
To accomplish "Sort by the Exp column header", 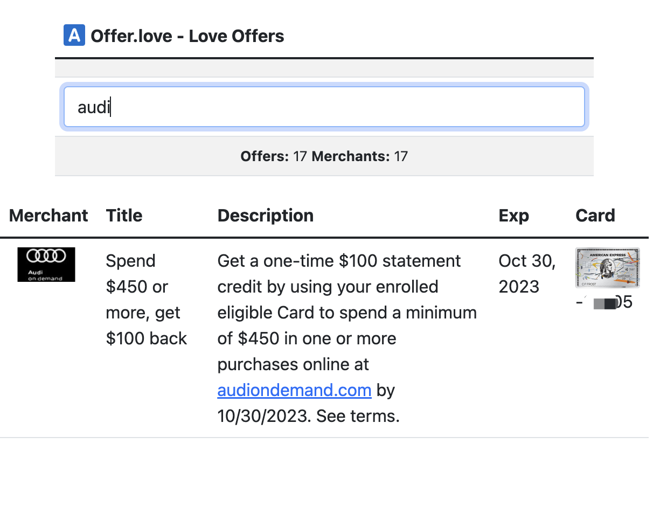I will pos(513,216).
